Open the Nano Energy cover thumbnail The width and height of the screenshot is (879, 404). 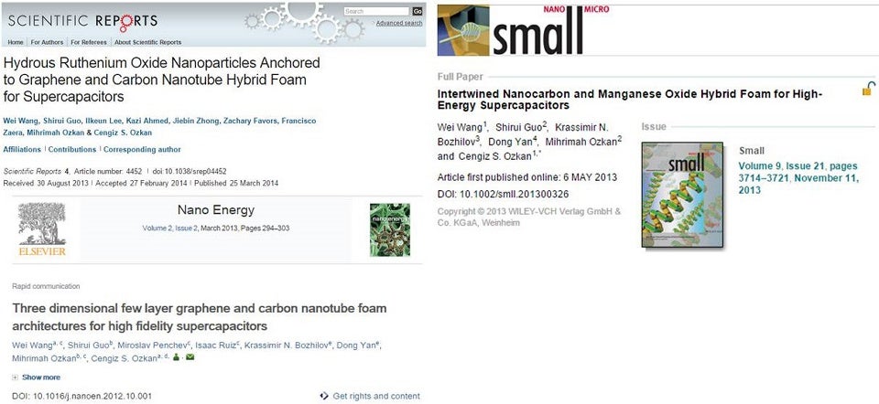pyautogui.click(x=389, y=229)
